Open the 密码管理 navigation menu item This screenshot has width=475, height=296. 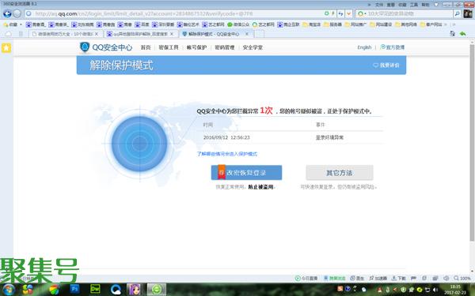click(225, 47)
